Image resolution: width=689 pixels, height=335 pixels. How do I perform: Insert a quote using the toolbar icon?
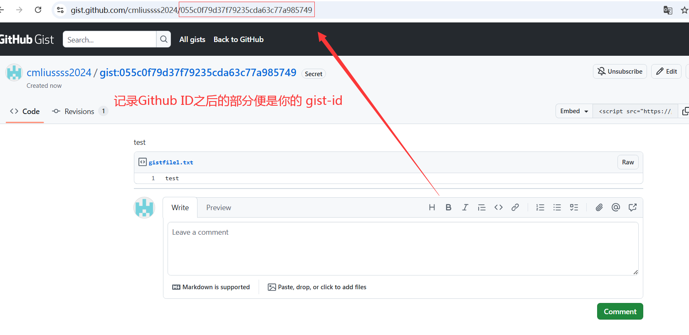click(x=482, y=207)
